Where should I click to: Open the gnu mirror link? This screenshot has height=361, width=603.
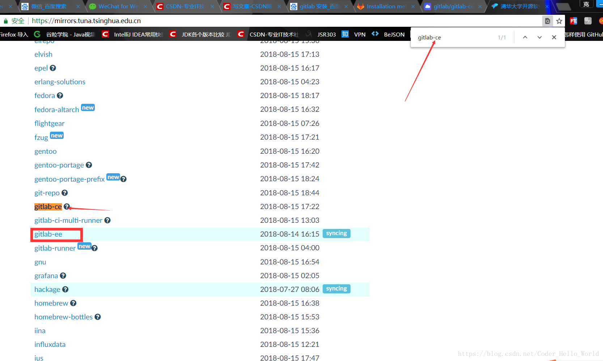40,262
